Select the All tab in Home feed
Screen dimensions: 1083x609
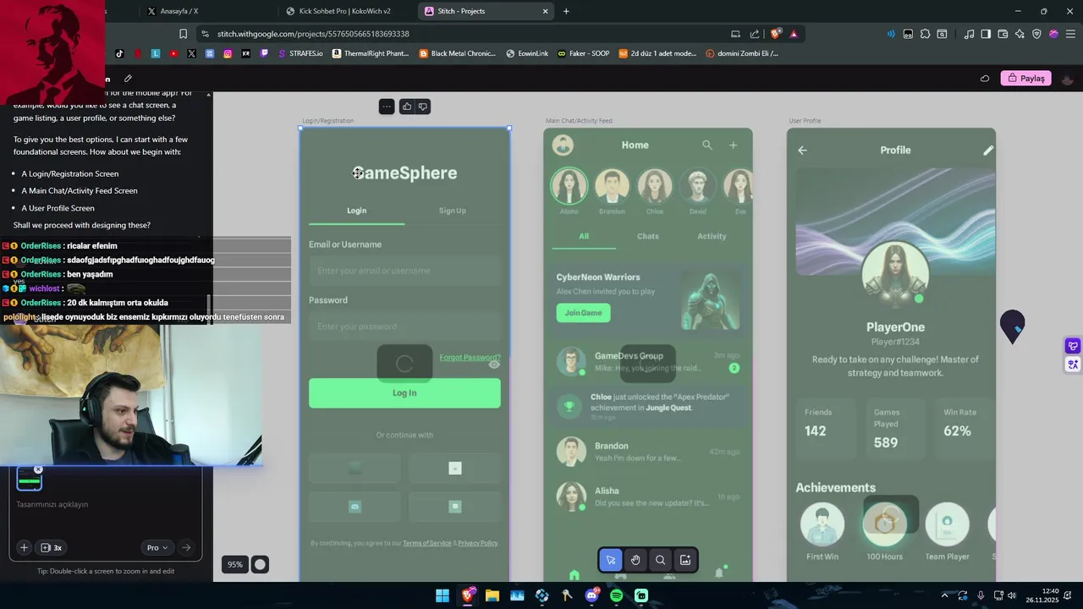coord(584,236)
